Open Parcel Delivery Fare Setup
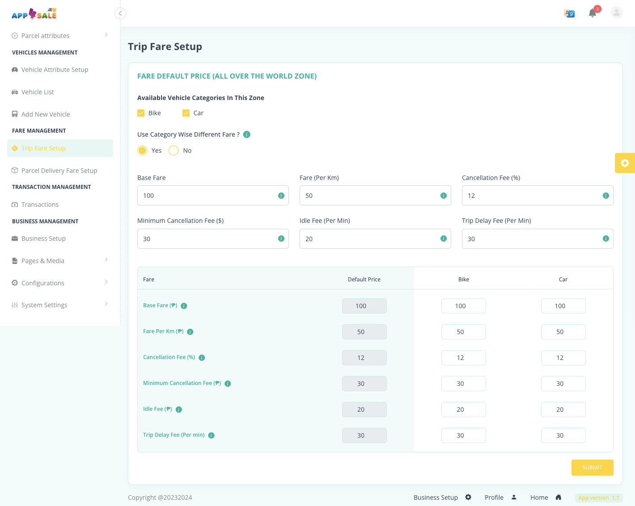Image resolution: width=635 pixels, height=506 pixels. [60, 171]
